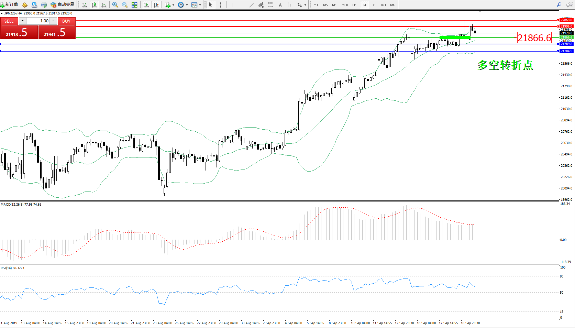Toggle chart auto scroll button
This screenshot has height=328, width=575.
tap(146, 5)
